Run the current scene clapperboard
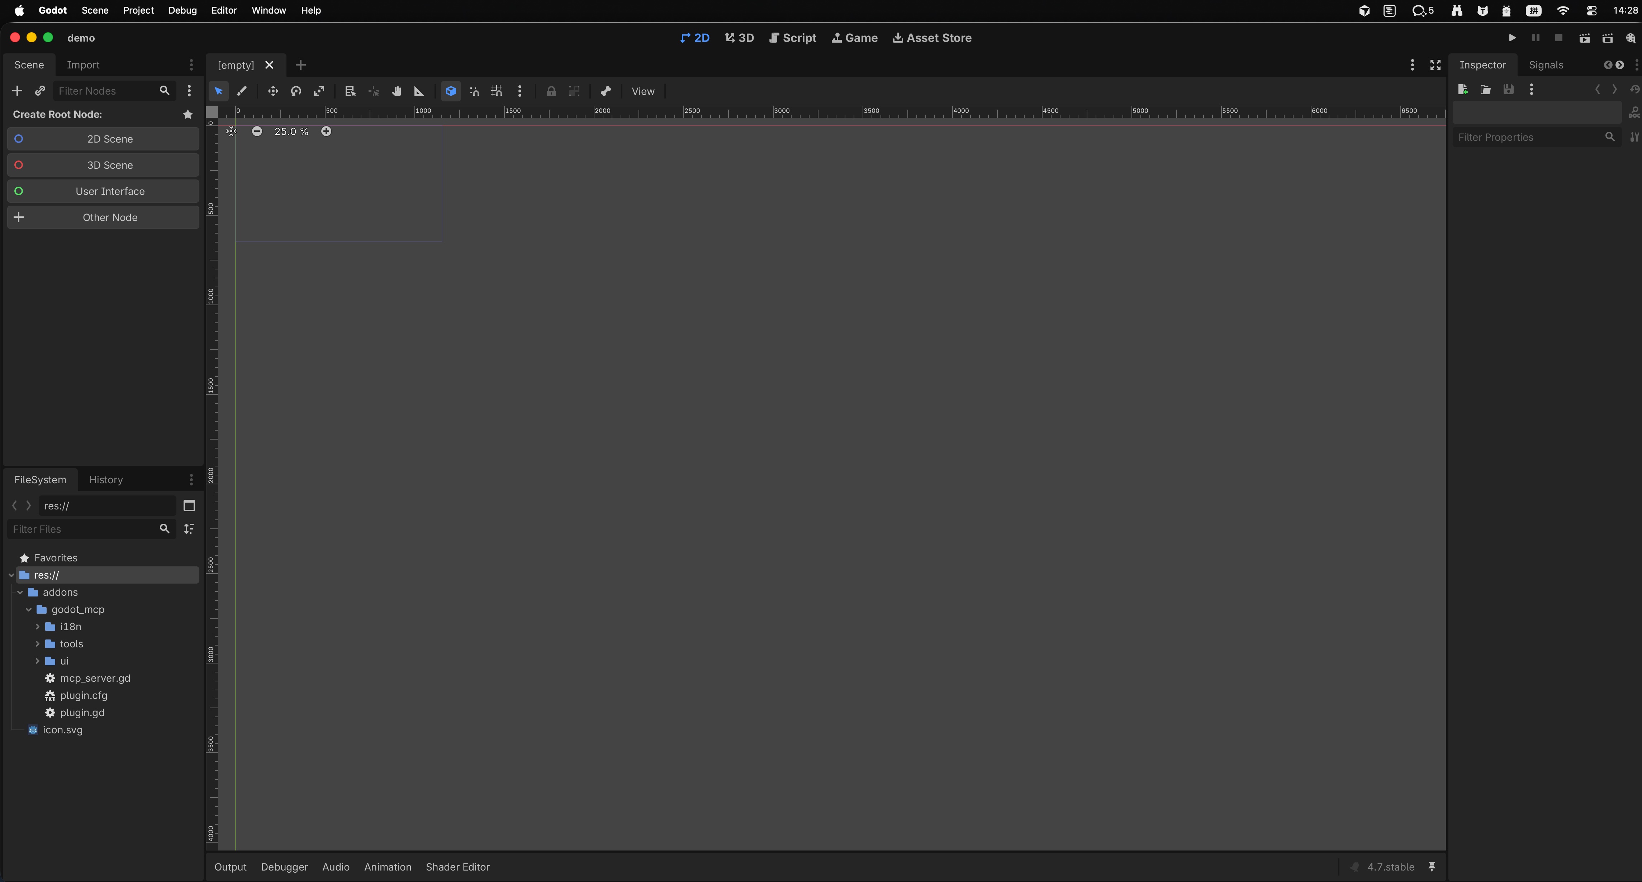Screen dimensions: 1642x882 [x=1584, y=38]
